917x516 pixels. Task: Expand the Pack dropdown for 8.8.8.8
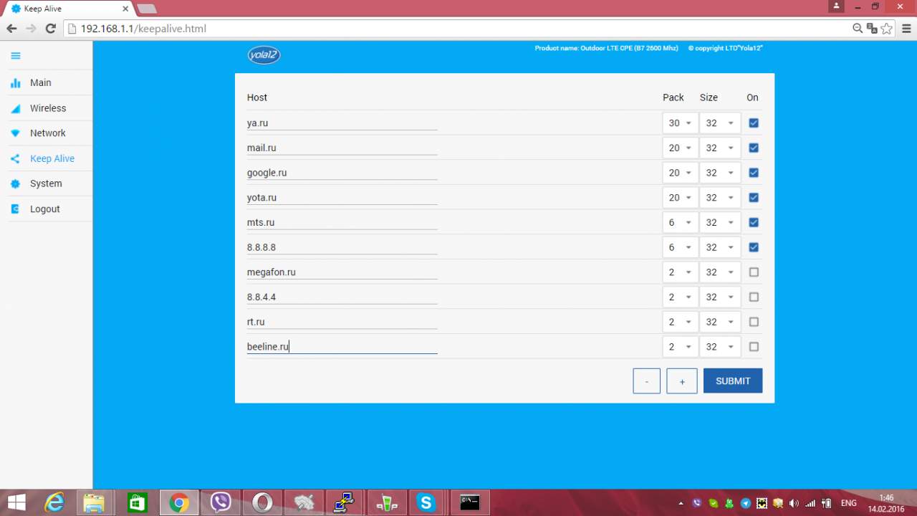pyautogui.click(x=680, y=247)
